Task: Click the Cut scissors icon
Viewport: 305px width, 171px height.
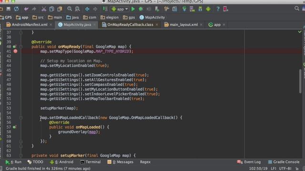Action: click(x=44, y=9)
